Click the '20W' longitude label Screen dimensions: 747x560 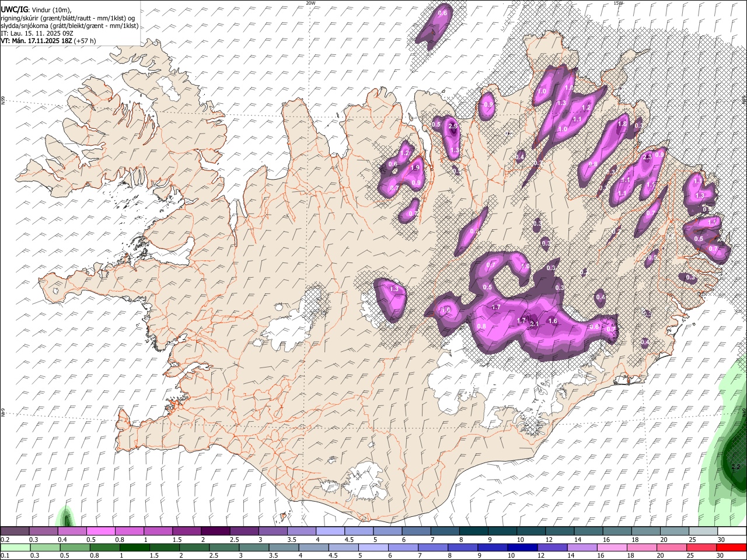(x=310, y=3)
